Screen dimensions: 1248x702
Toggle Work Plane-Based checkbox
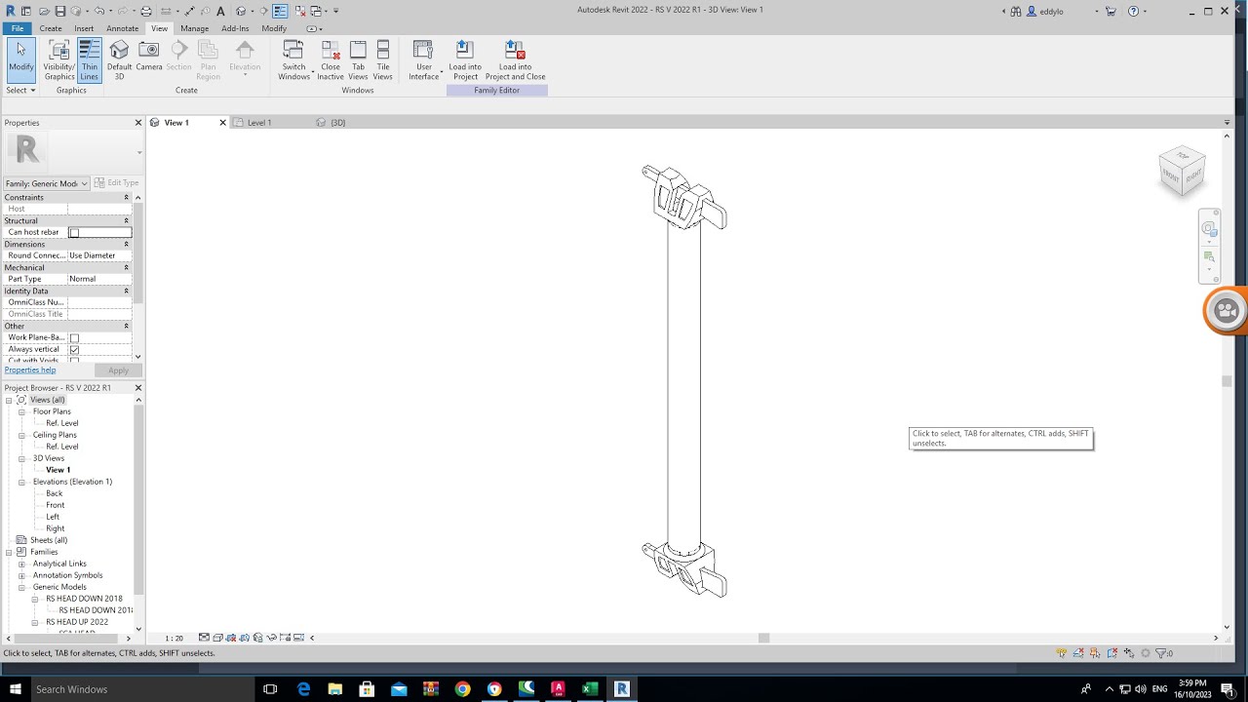click(74, 337)
